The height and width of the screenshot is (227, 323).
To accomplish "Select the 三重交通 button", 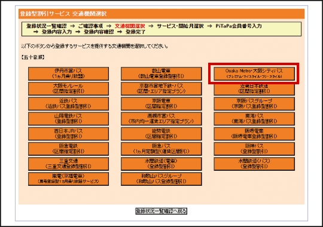I will tap(68, 164).
